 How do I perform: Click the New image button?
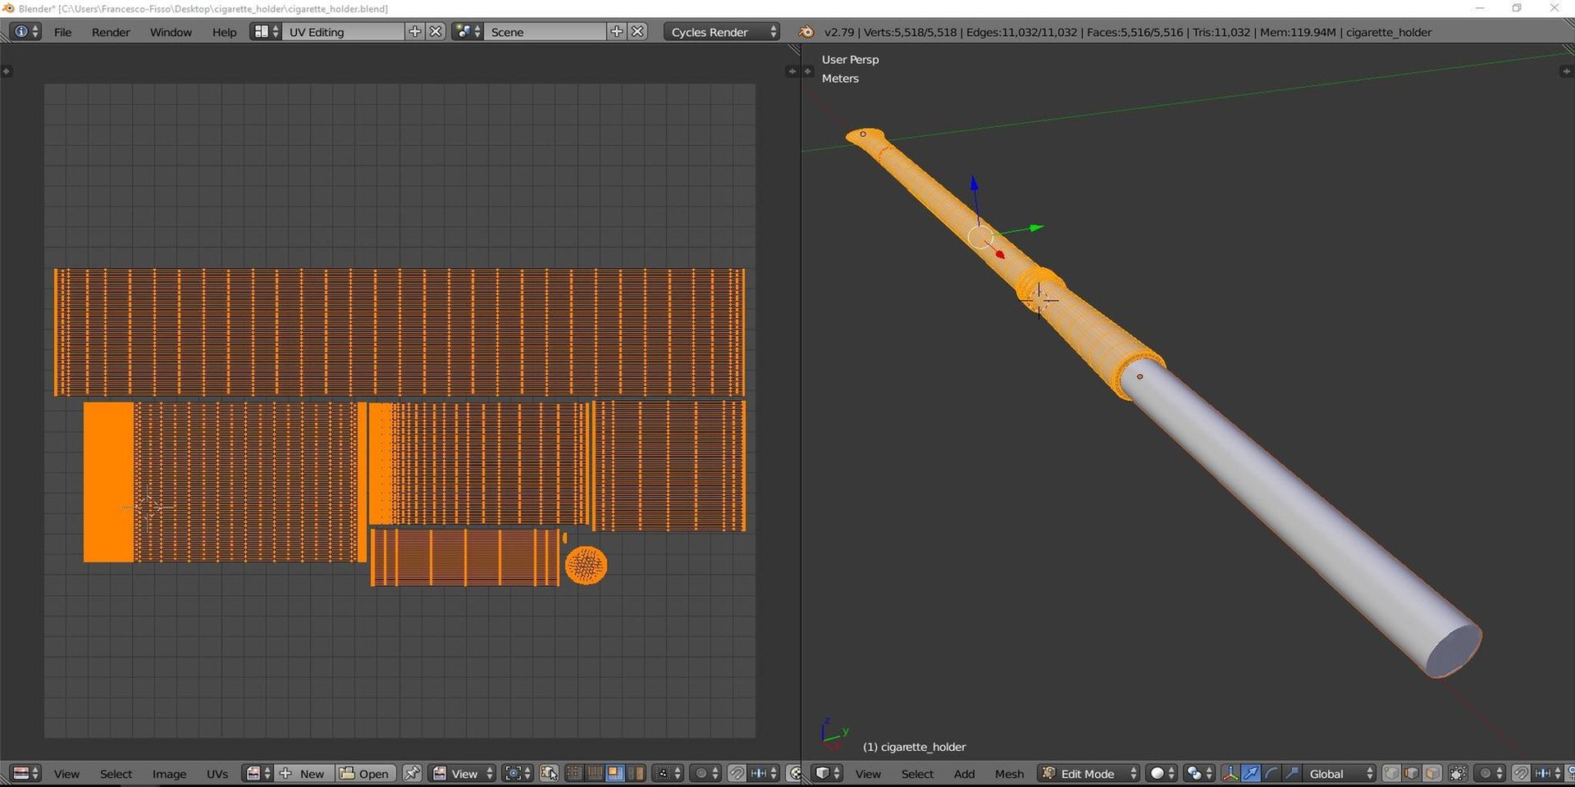[304, 773]
